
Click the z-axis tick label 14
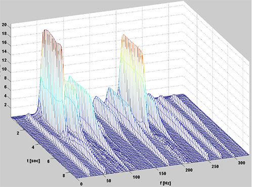pyautogui.click(x=4, y=51)
